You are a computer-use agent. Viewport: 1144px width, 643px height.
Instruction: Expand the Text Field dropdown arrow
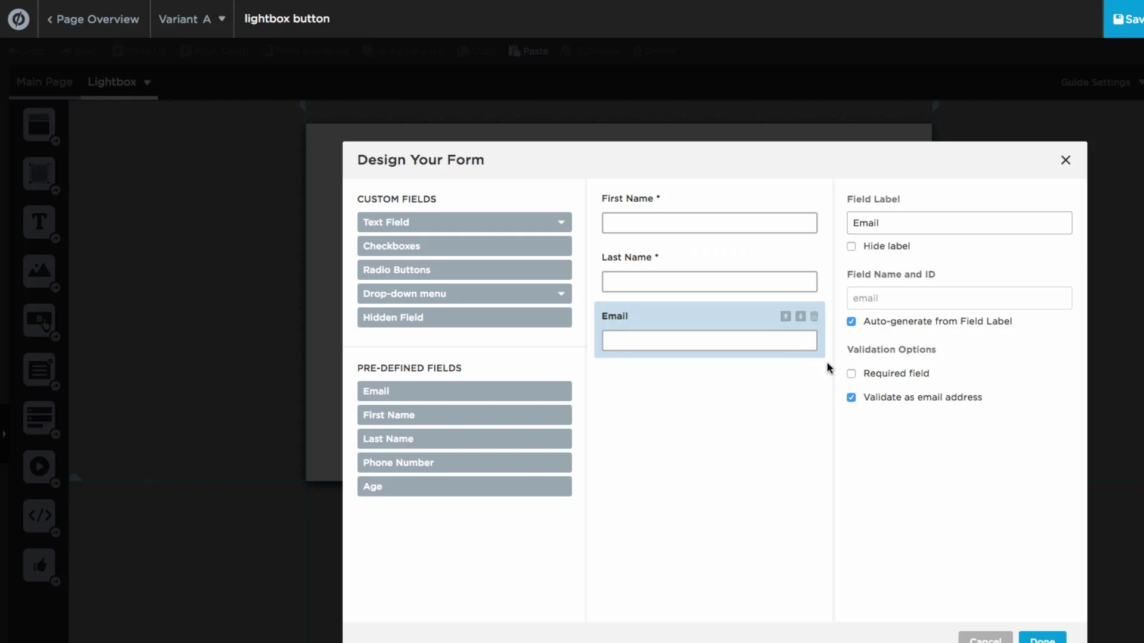(561, 222)
